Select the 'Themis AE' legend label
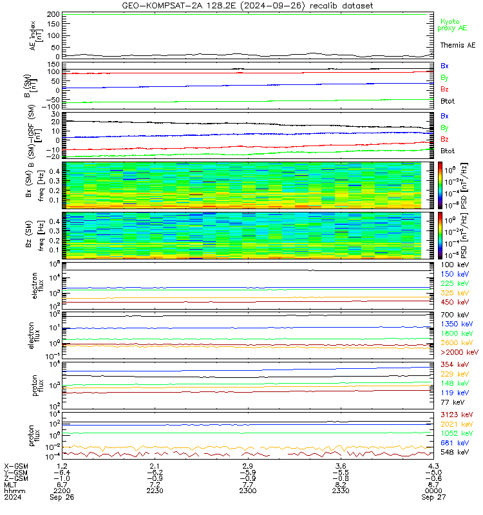 [x=458, y=45]
